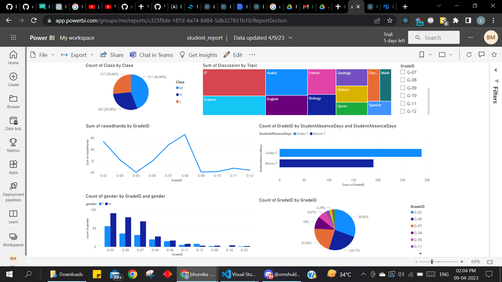Open the Windows notification center
This screenshot has width=502, height=282.
pos(489,274)
